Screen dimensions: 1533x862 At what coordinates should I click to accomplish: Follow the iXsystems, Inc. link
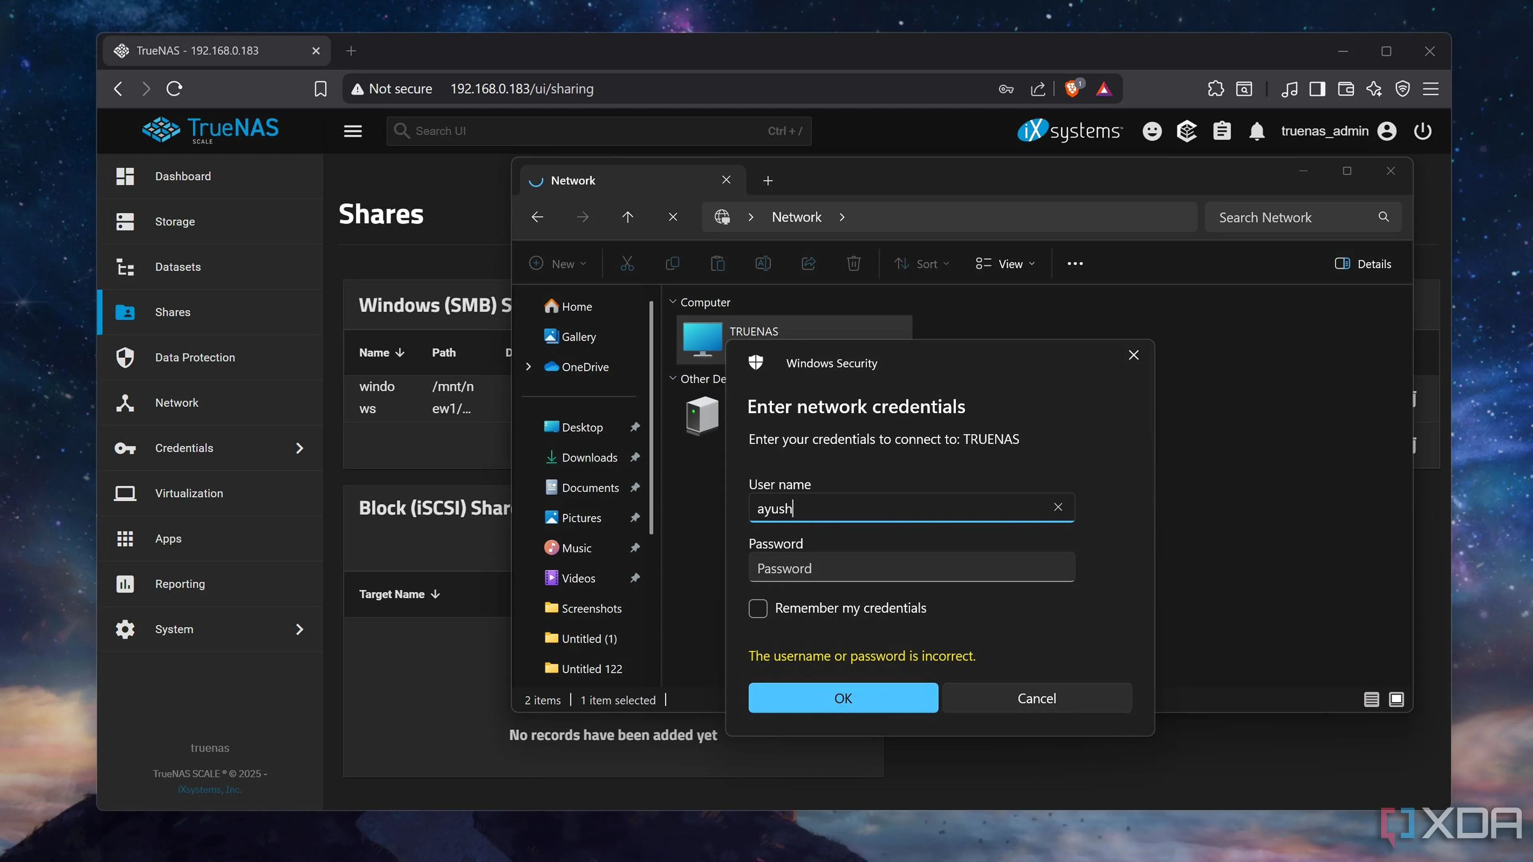point(210,789)
